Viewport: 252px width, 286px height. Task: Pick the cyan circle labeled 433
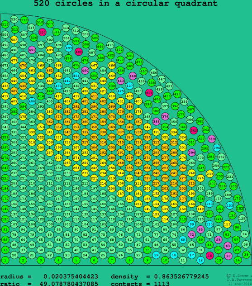(x=58, y=86)
